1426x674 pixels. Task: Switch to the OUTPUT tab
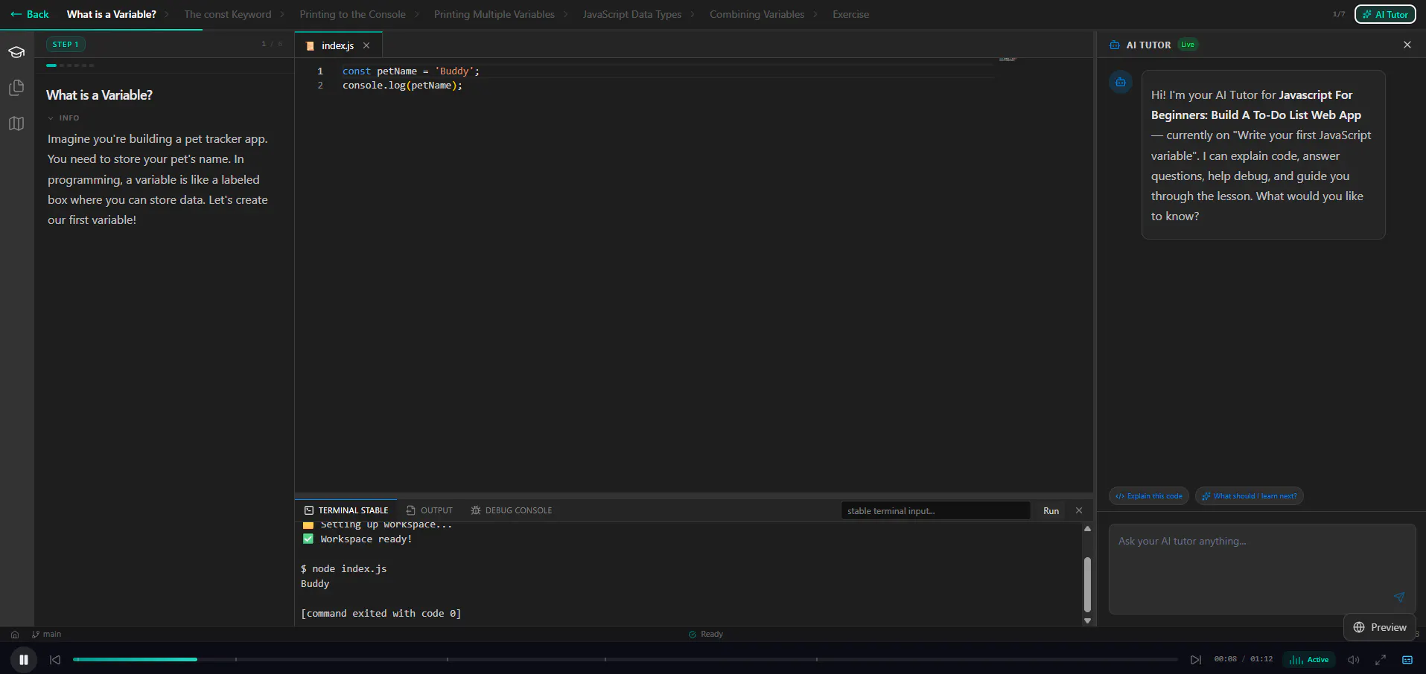click(x=430, y=510)
